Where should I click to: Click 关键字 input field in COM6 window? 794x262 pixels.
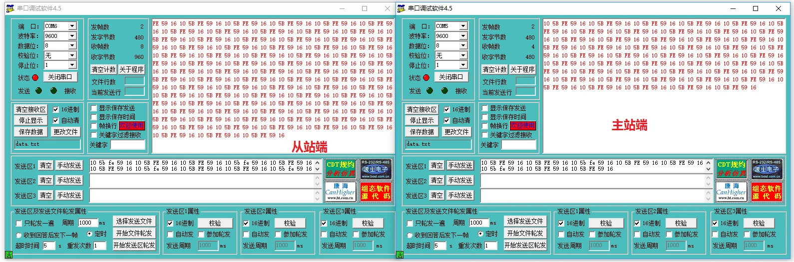pos(127,145)
